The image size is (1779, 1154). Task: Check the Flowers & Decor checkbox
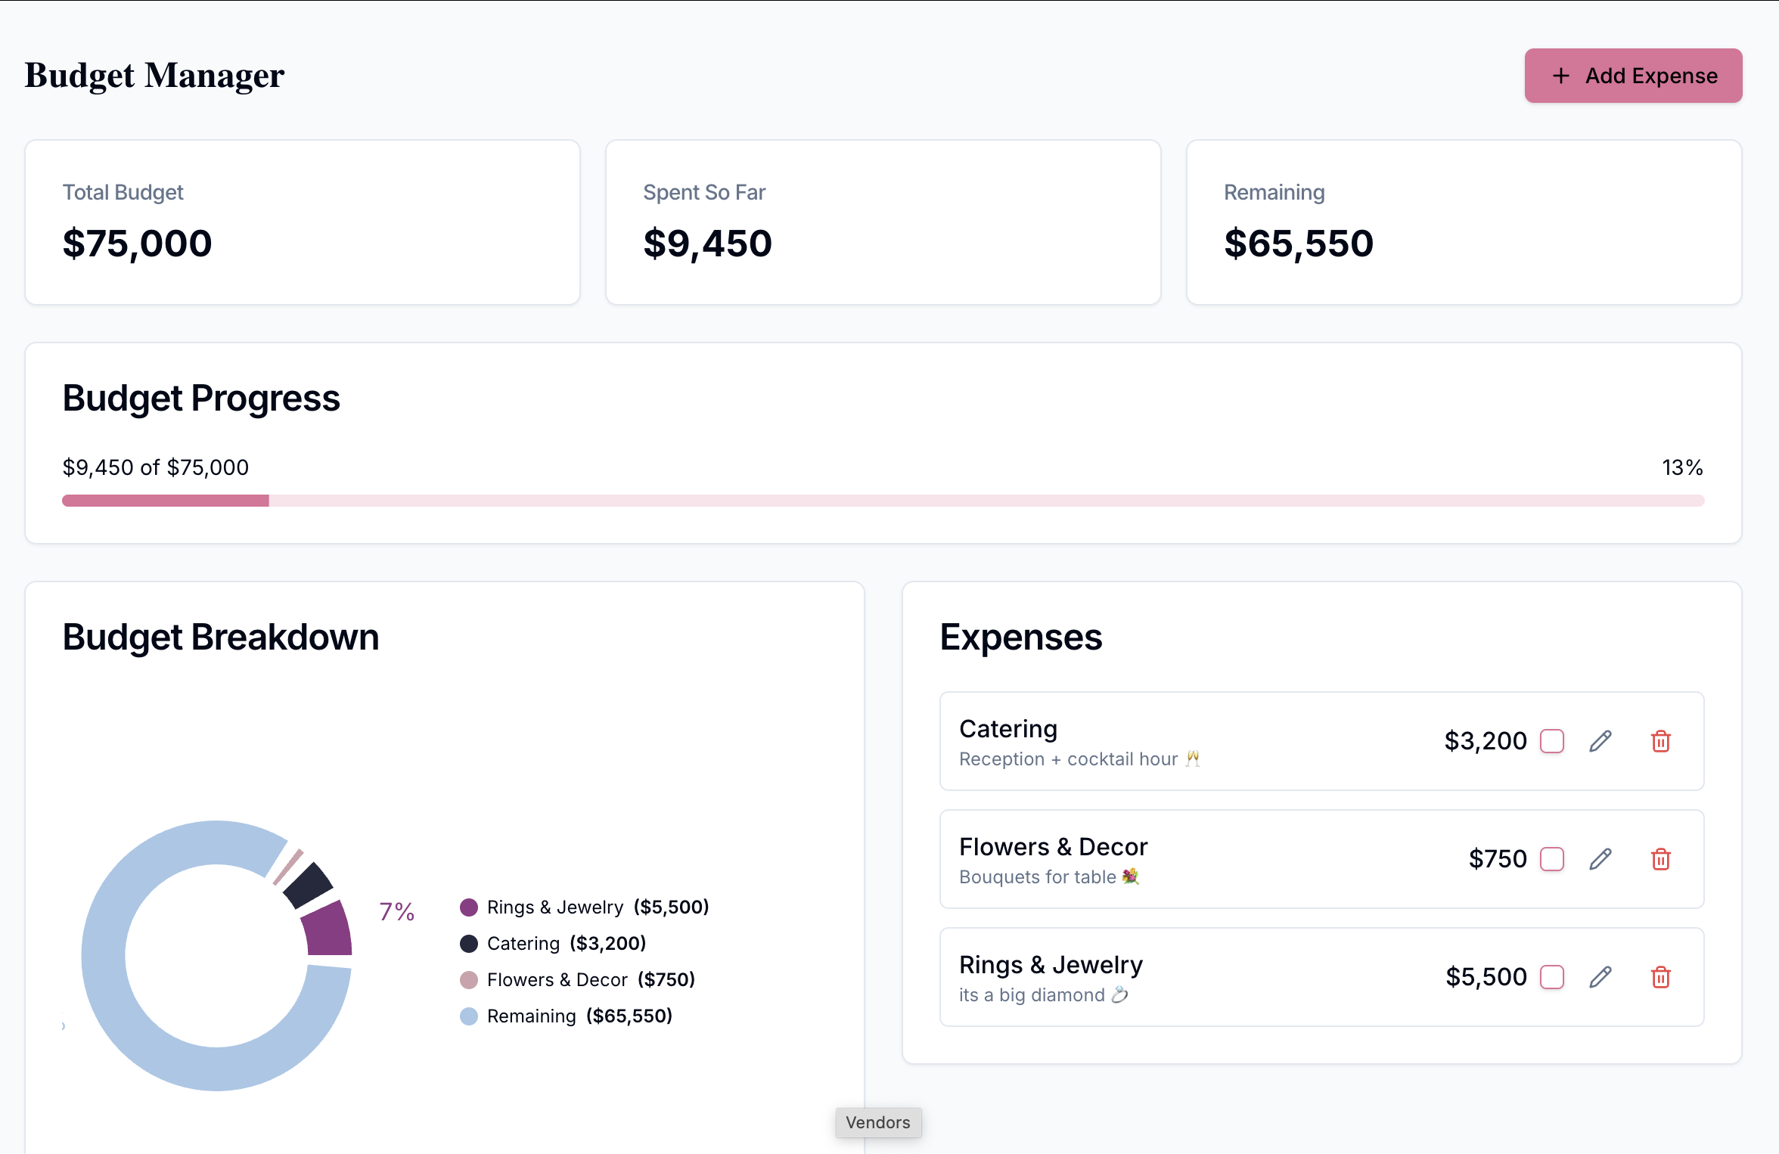1552,859
